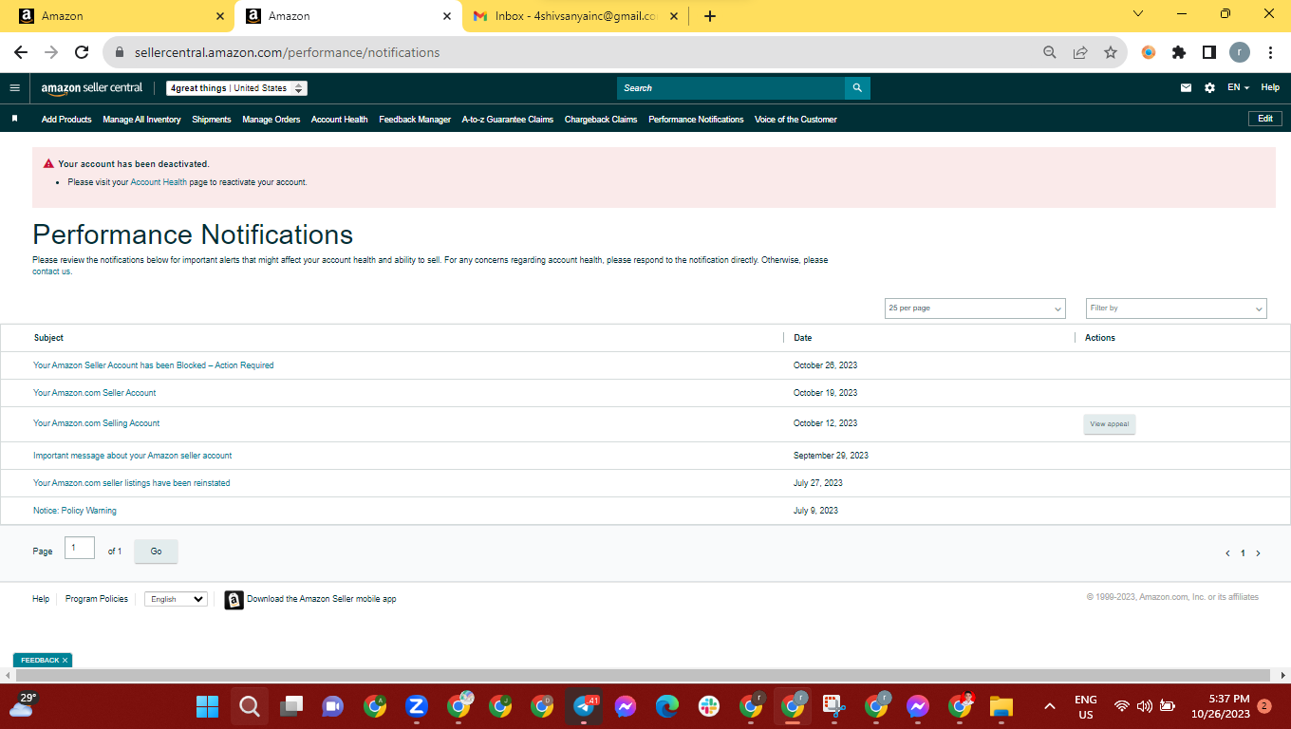Open a new browser tab
Image resolution: width=1291 pixels, height=729 pixels.
pyautogui.click(x=710, y=16)
